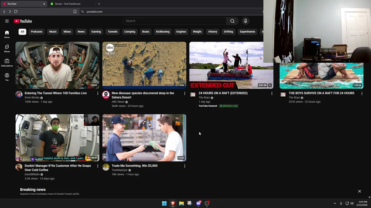Image resolution: width=371 pixels, height=208 pixels.
Task: Select the Engines filter chip
Action: click(x=181, y=31)
